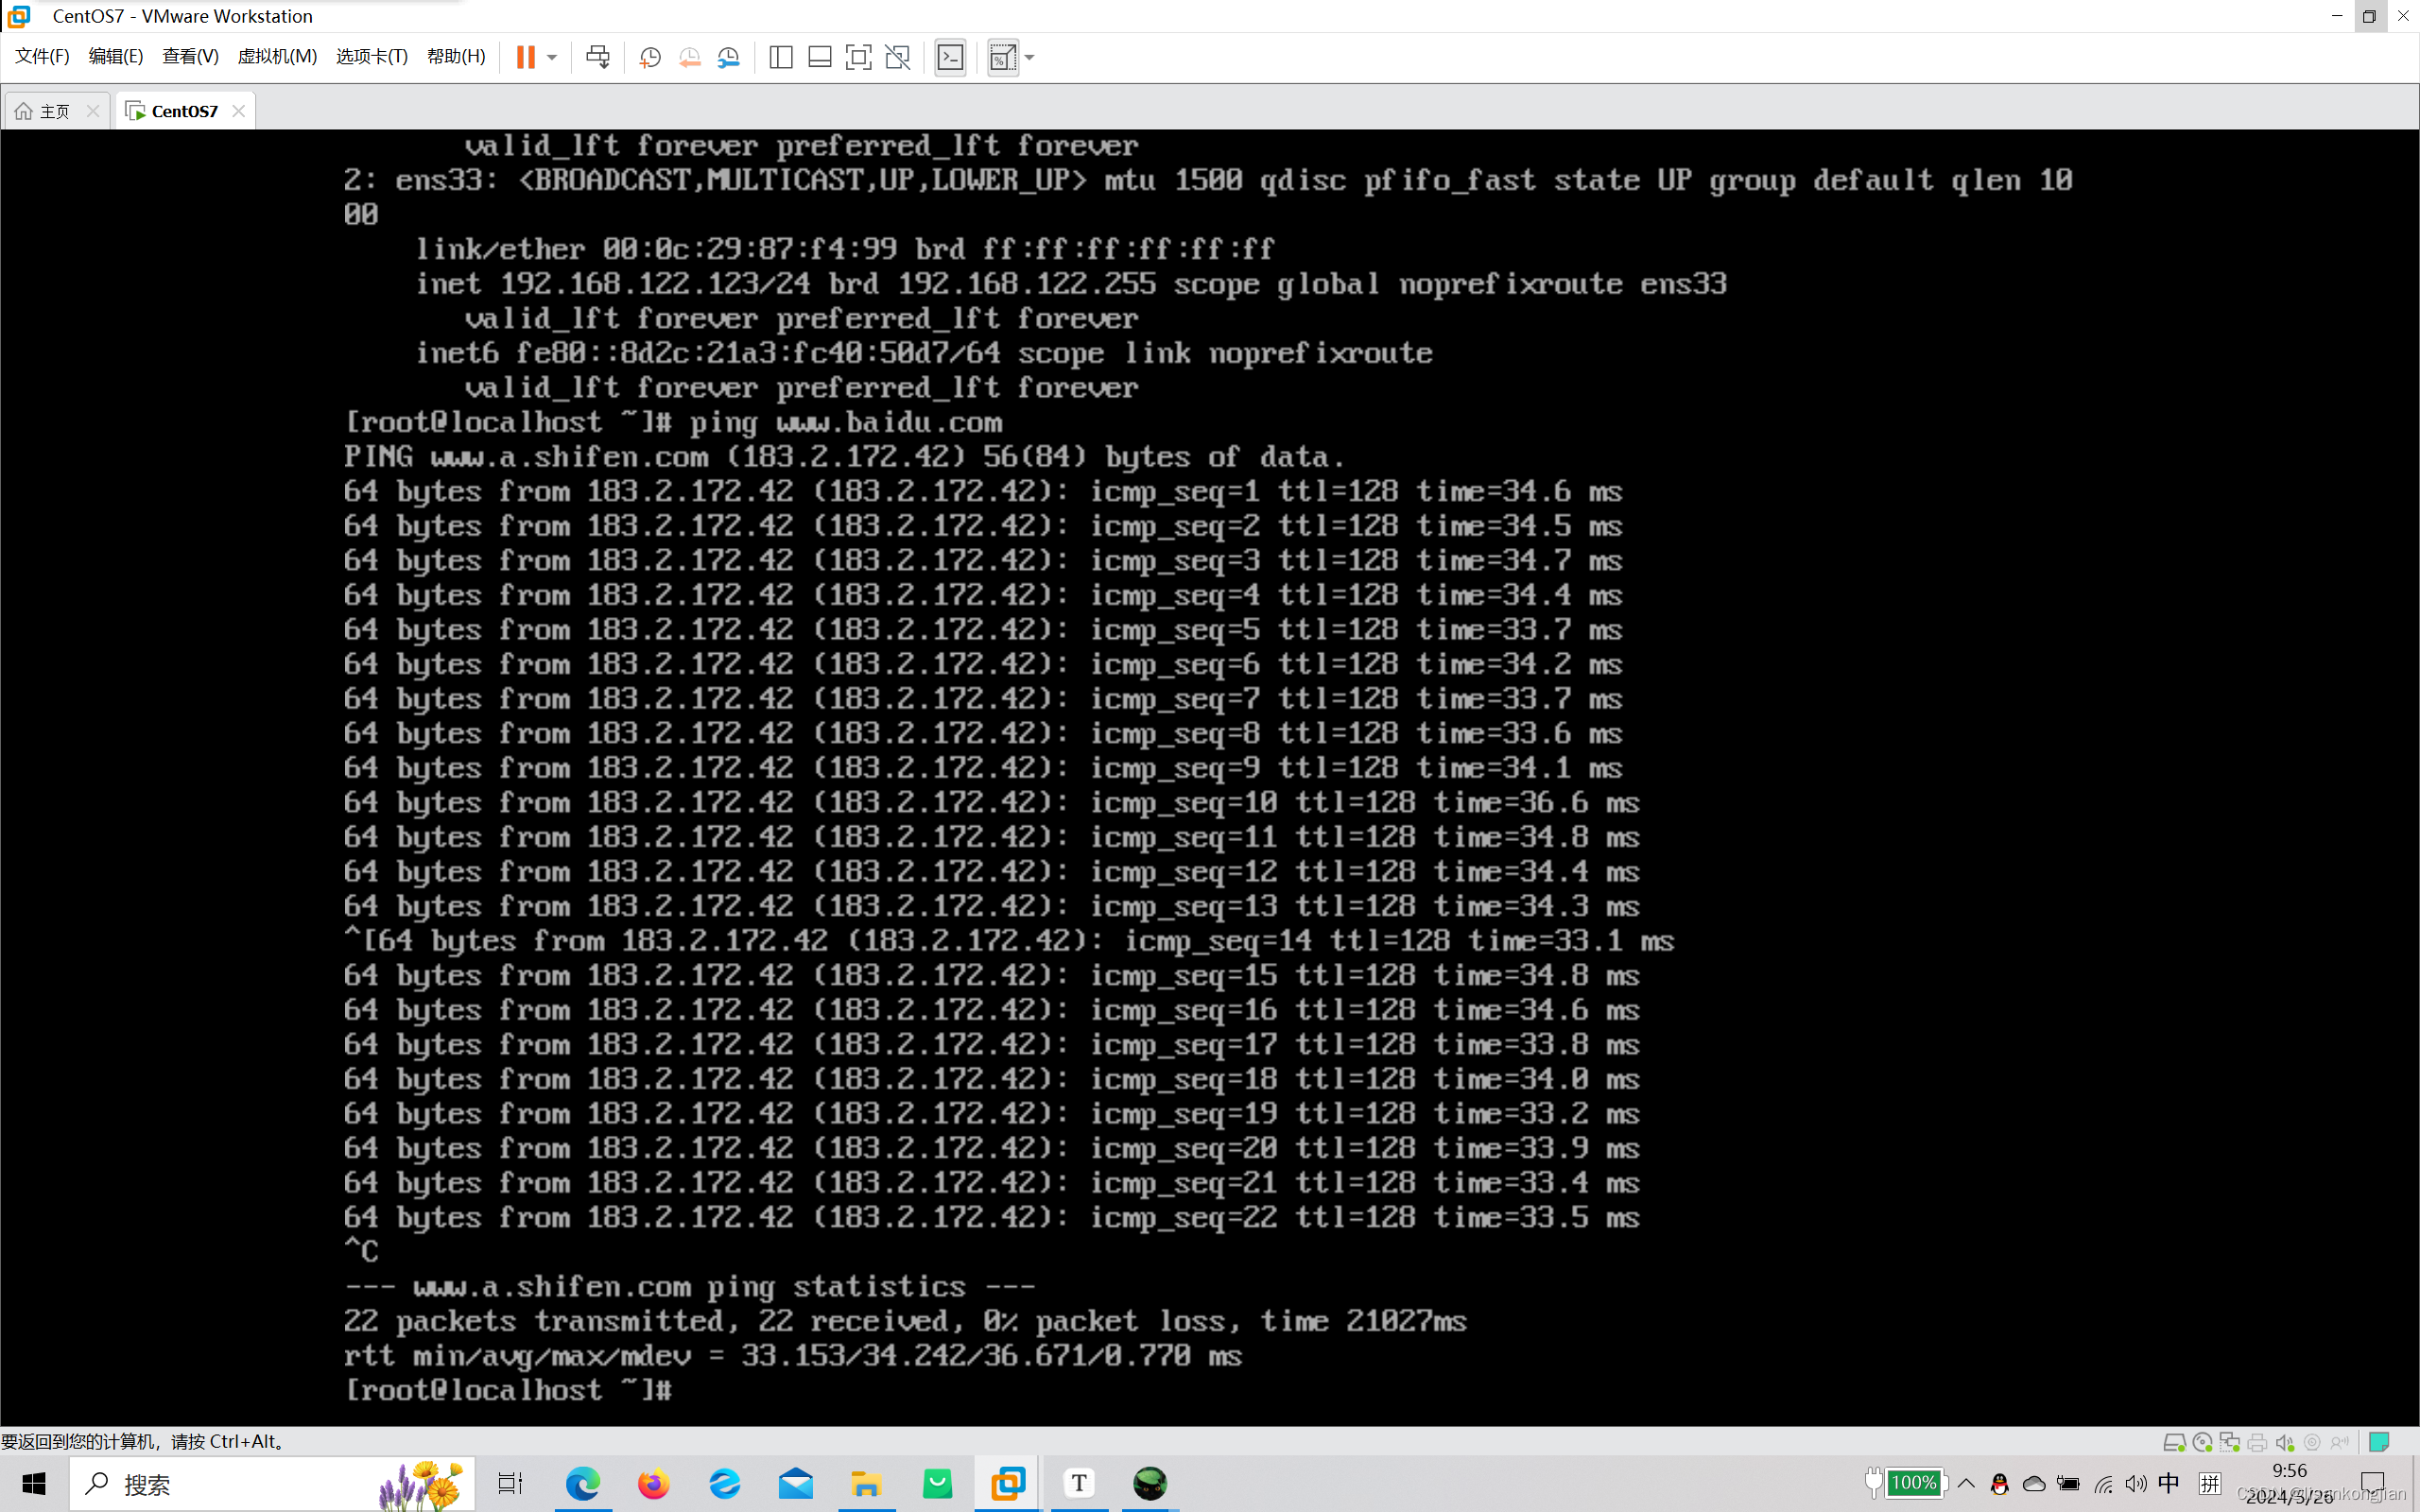Click the hard disk device status icon
2420x1512 pixels.
pyautogui.click(x=2175, y=1442)
